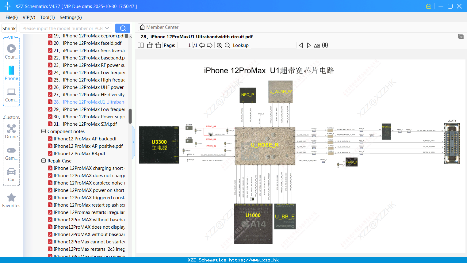Close the document tab panel icon
This screenshot has width=467, height=263.
coord(461,36)
